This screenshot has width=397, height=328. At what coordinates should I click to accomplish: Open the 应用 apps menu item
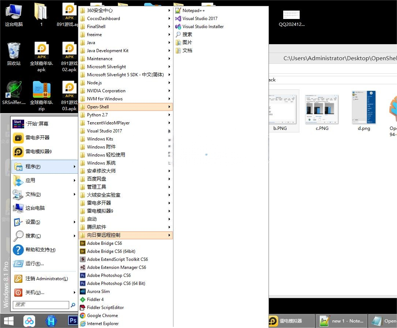click(45, 180)
